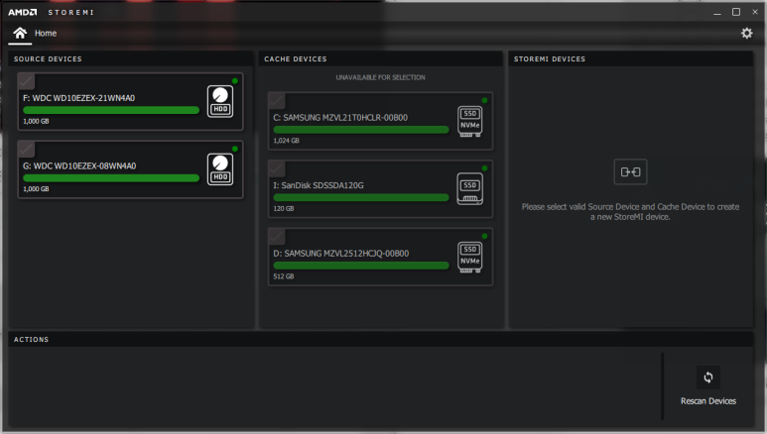This screenshot has width=767, height=434.
Task: Click the Home house icon
Action: click(20, 34)
